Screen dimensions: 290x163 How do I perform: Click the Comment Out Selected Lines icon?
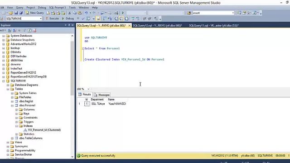pos(133,19)
